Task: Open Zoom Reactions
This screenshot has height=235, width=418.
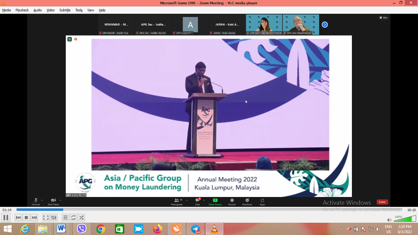Action: click(247, 202)
